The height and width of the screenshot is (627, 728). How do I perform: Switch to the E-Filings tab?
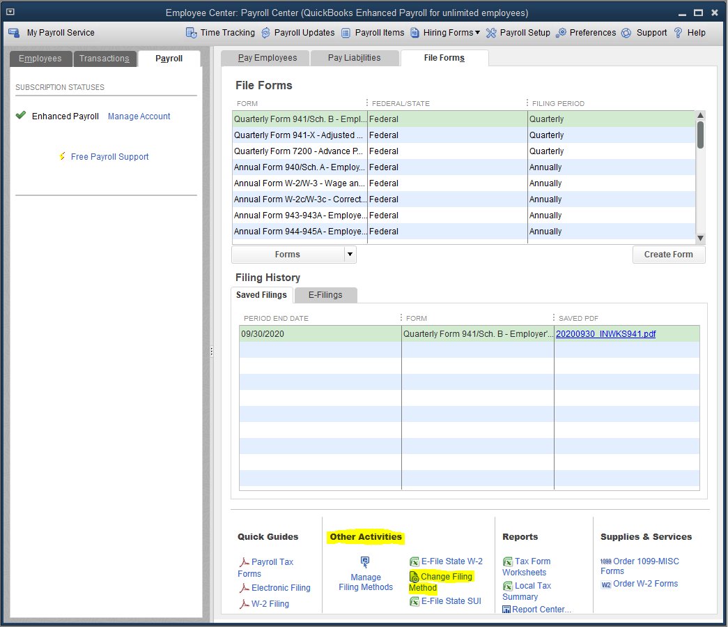coord(325,295)
